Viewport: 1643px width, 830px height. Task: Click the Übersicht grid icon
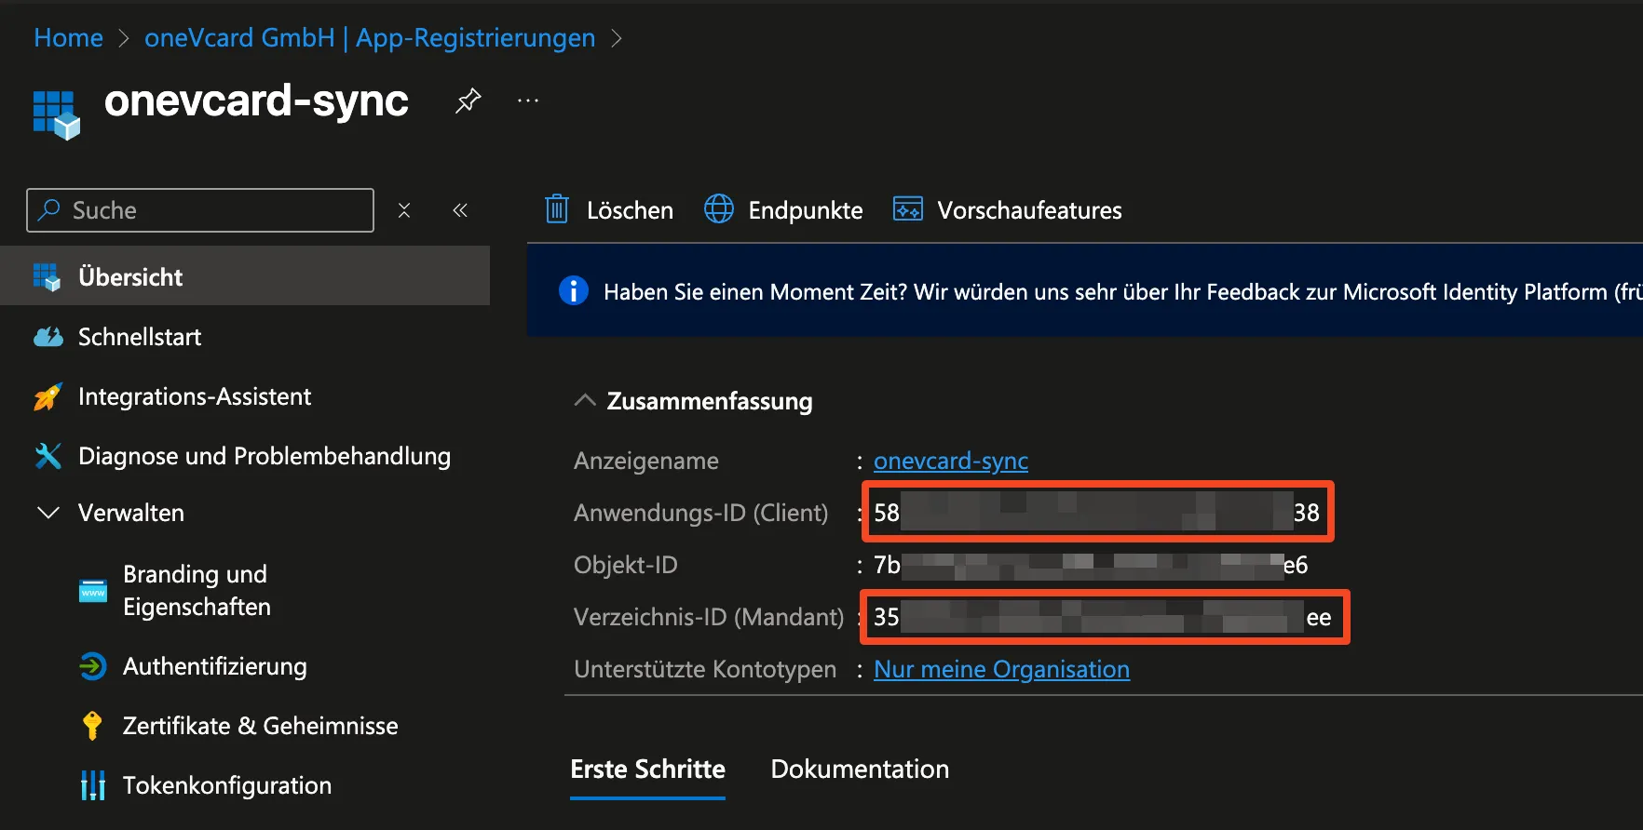[47, 277]
